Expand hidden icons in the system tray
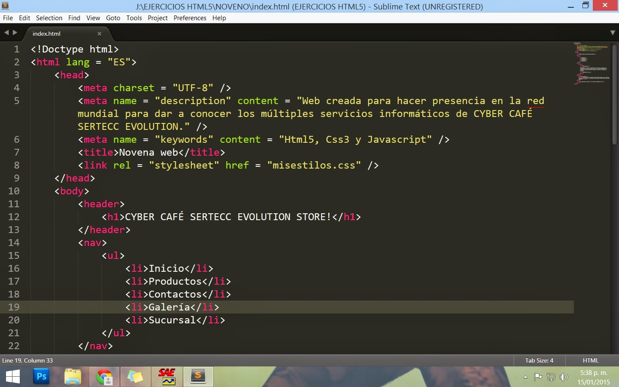This screenshot has width=619, height=387. (525, 378)
